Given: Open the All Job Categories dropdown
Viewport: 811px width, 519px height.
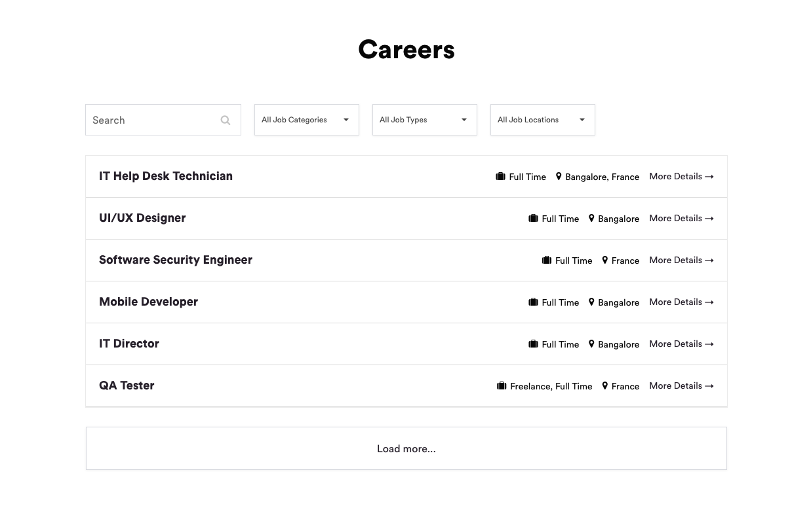Looking at the screenshot, I should (x=306, y=120).
